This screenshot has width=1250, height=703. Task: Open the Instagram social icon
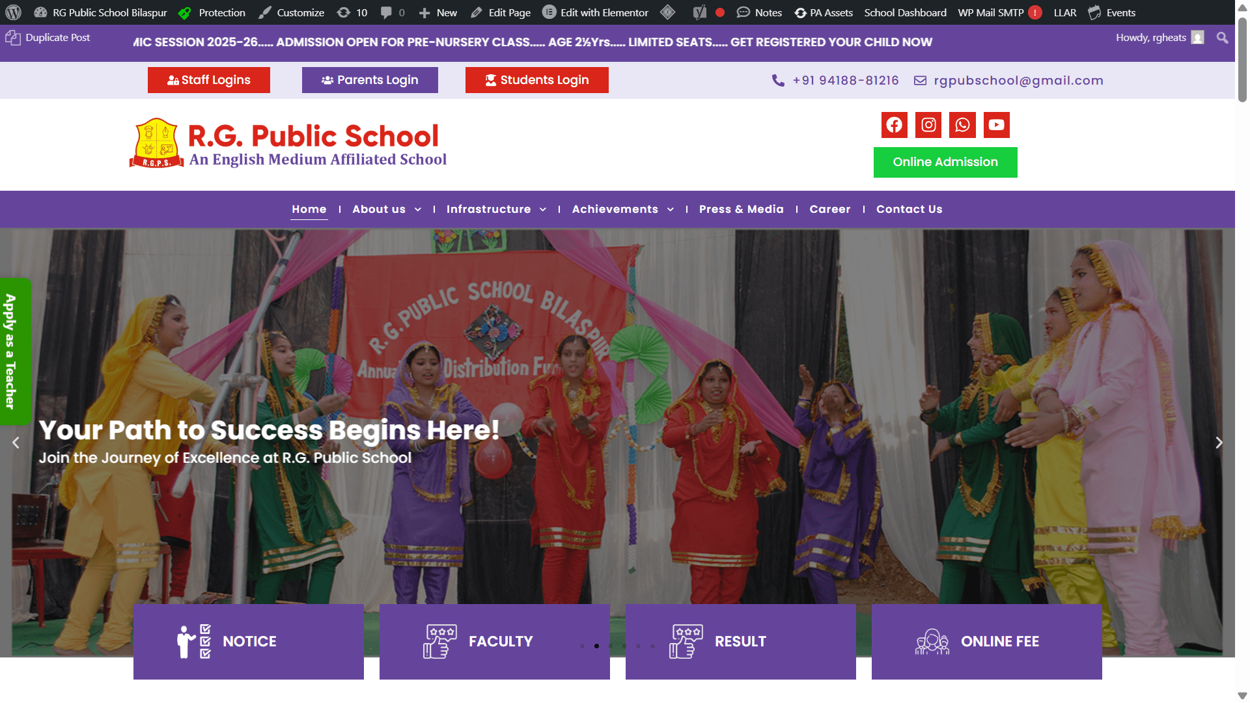point(928,125)
